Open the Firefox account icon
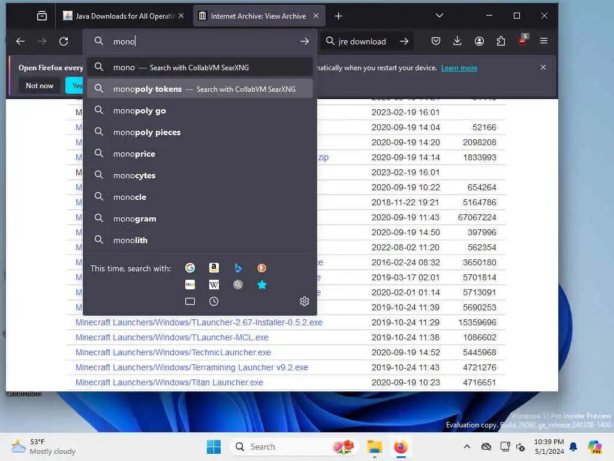This screenshot has width=614, height=461. click(x=479, y=41)
